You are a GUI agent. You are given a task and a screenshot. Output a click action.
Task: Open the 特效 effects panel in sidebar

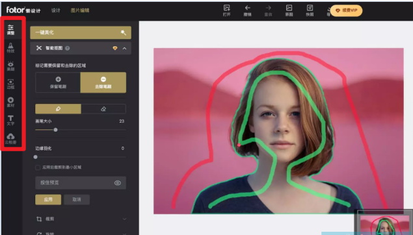tap(10, 47)
